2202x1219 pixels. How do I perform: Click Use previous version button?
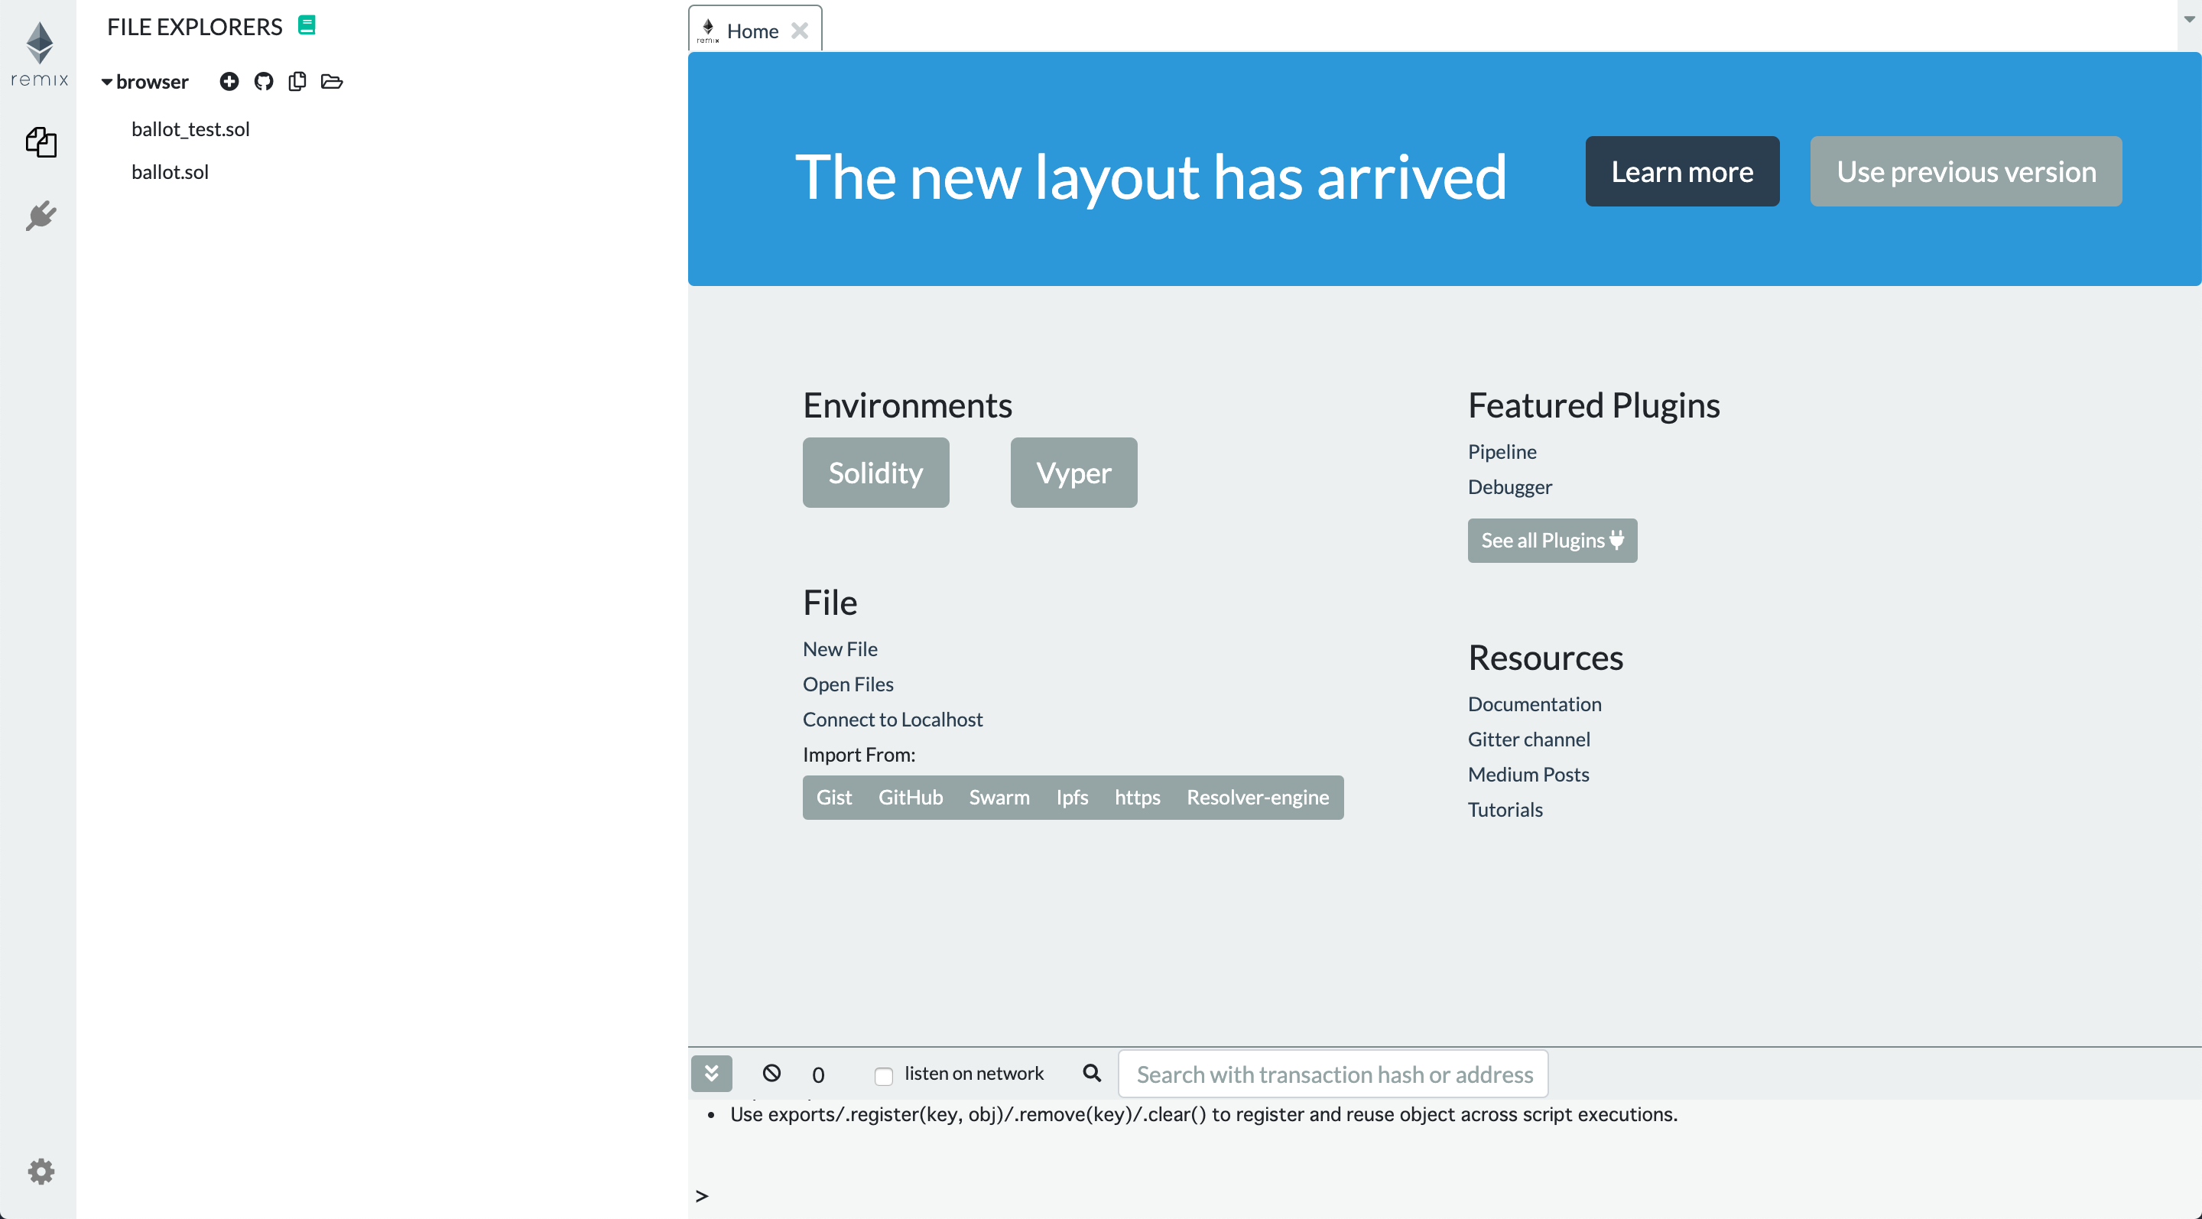(x=1965, y=170)
